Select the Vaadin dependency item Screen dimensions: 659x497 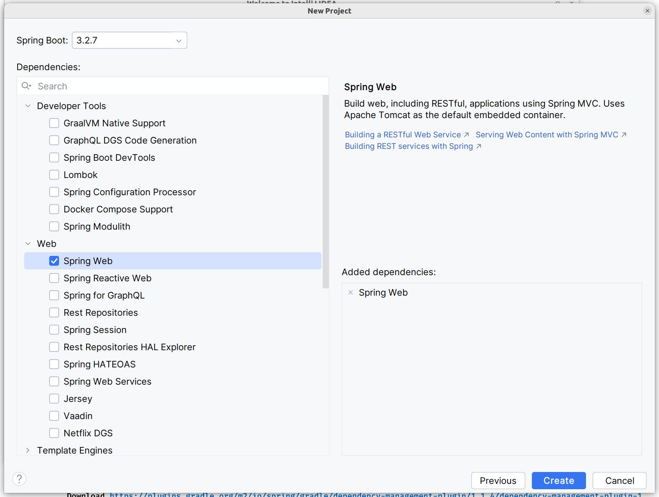(x=78, y=416)
